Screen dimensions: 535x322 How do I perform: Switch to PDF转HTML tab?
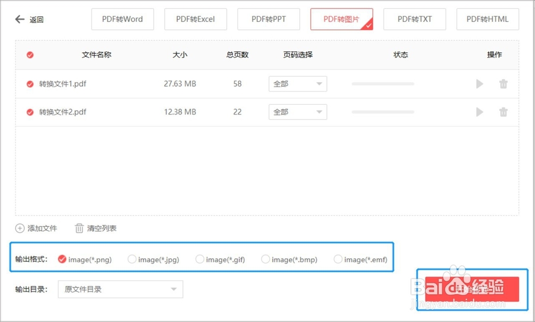pos(487,19)
